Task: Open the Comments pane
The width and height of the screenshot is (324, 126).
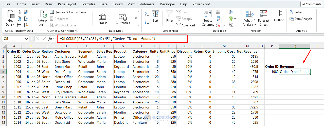Action: pyautogui.click(x=311, y=4)
